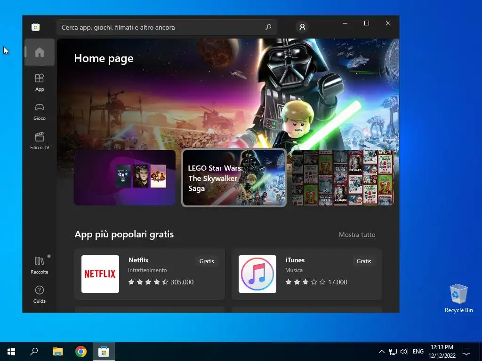
Task: Click the 'Intrattenimento' category text
Action: point(147,270)
